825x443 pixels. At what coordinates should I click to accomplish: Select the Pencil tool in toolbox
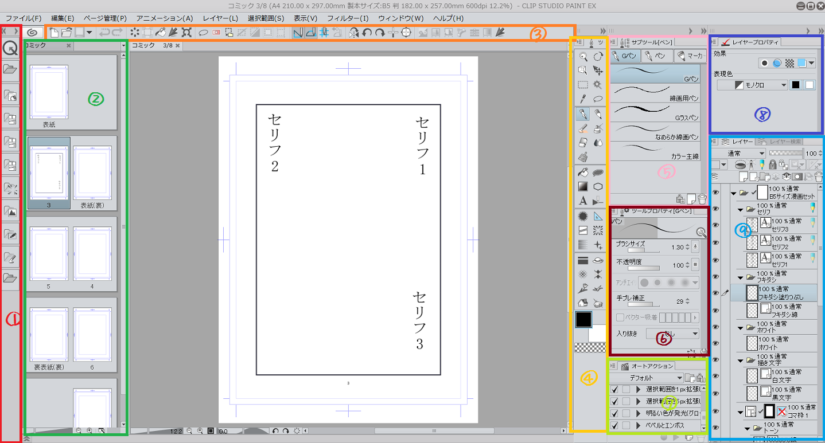click(x=598, y=114)
